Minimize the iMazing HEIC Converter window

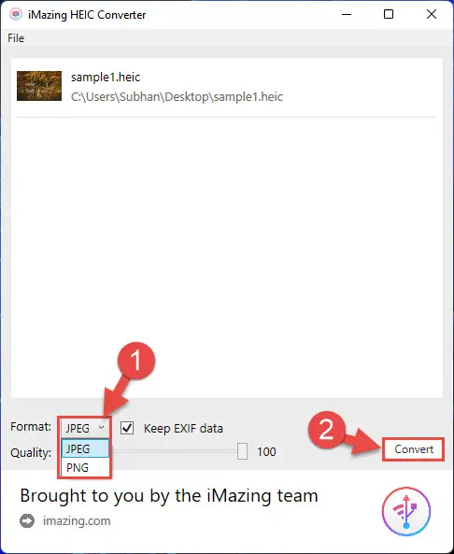click(x=347, y=15)
